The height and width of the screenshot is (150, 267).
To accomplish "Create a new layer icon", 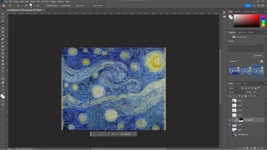I will click(258, 148).
